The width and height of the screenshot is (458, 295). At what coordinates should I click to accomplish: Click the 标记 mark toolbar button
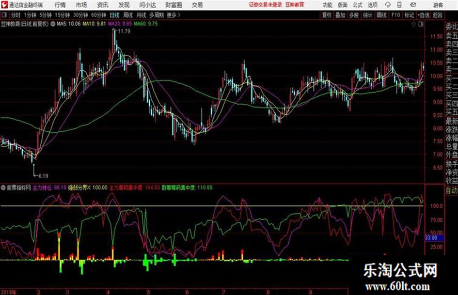click(409, 15)
